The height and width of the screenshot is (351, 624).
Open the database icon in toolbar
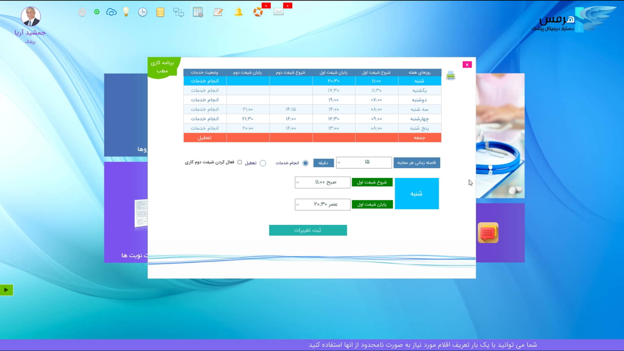(x=160, y=12)
